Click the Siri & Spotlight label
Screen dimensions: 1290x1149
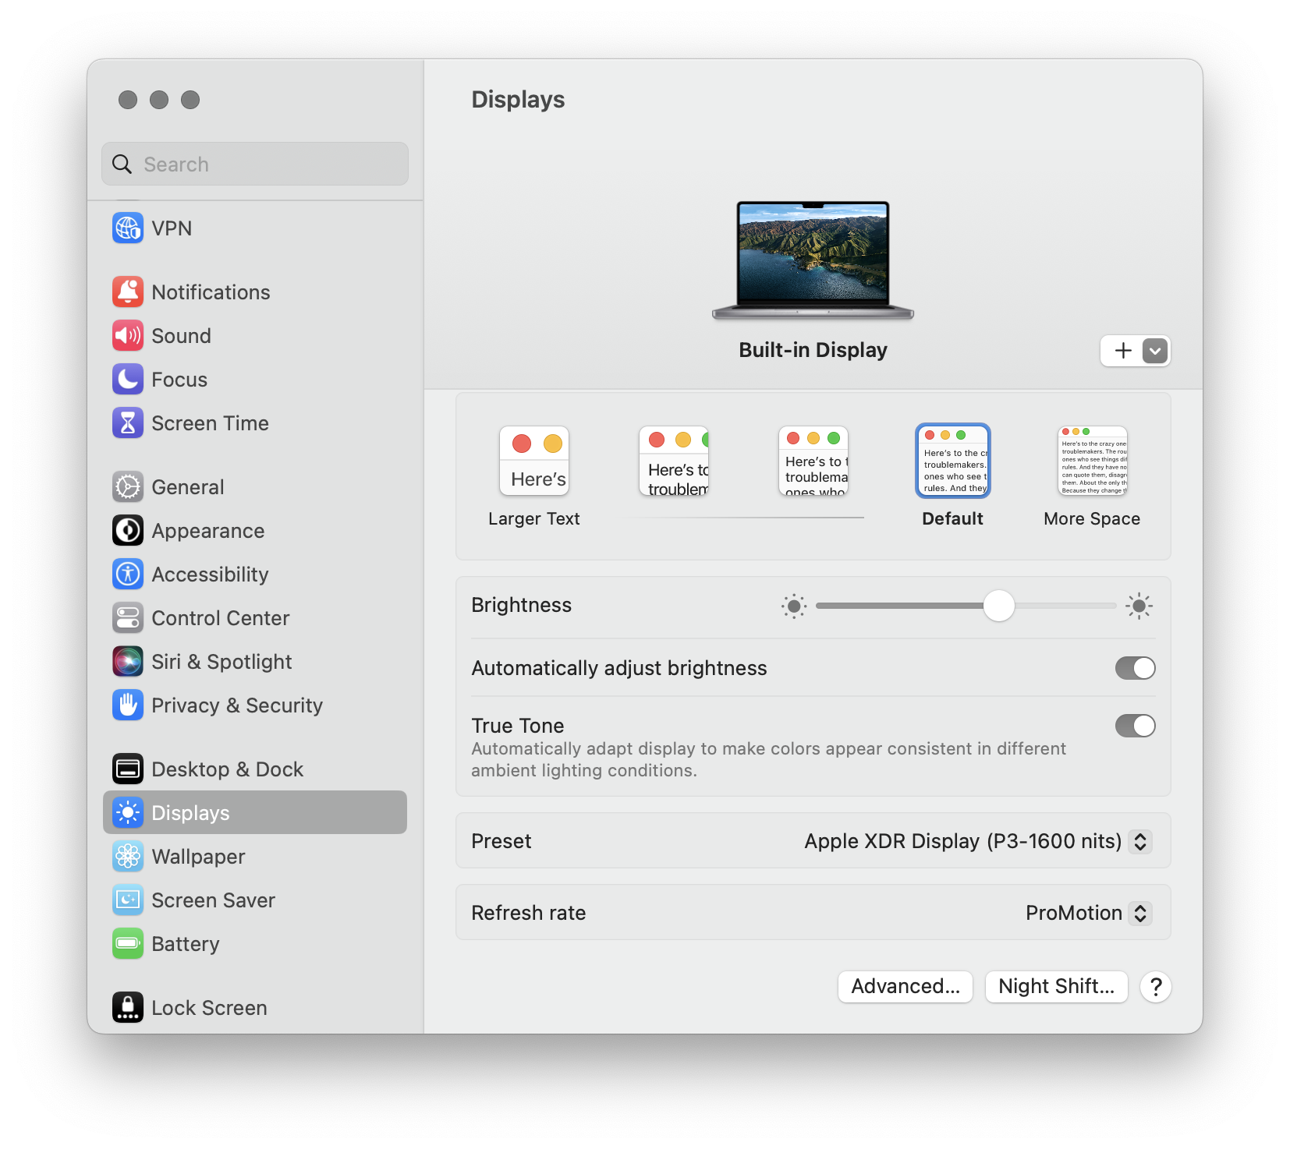[221, 662]
